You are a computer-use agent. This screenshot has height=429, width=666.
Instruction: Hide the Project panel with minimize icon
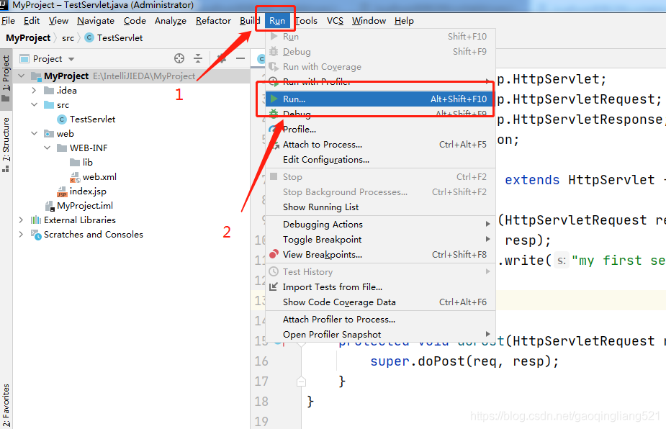(240, 58)
